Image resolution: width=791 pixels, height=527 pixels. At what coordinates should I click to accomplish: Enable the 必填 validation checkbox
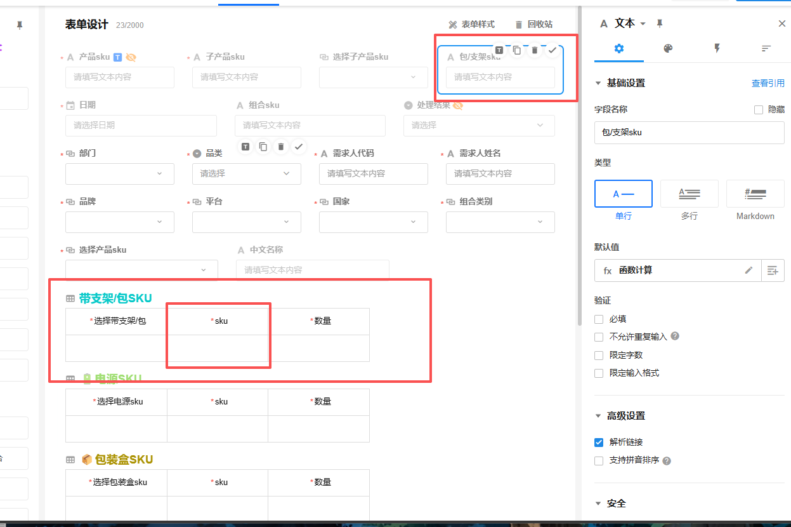point(598,319)
